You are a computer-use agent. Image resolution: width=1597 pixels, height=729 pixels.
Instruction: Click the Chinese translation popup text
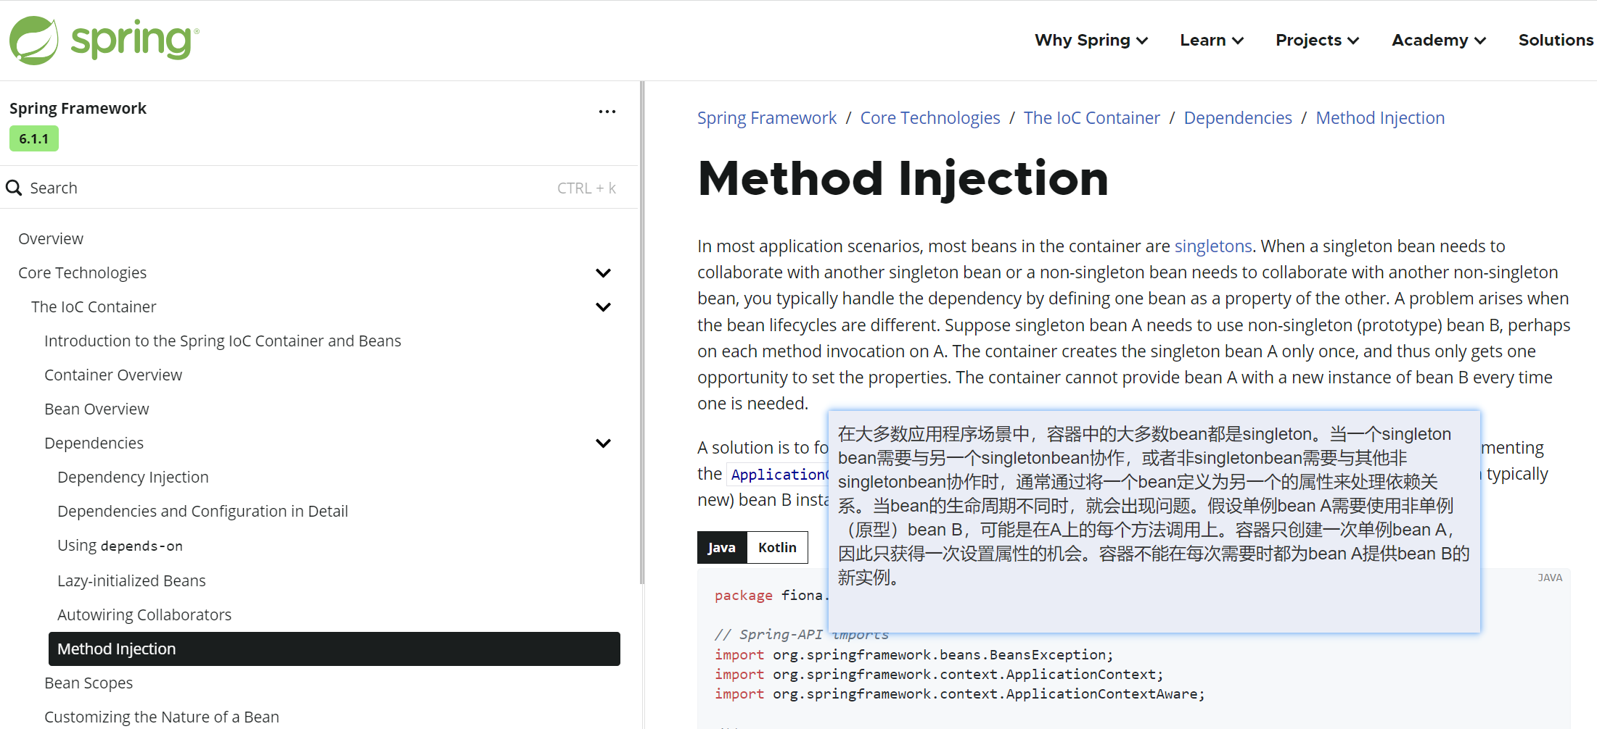[1154, 506]
